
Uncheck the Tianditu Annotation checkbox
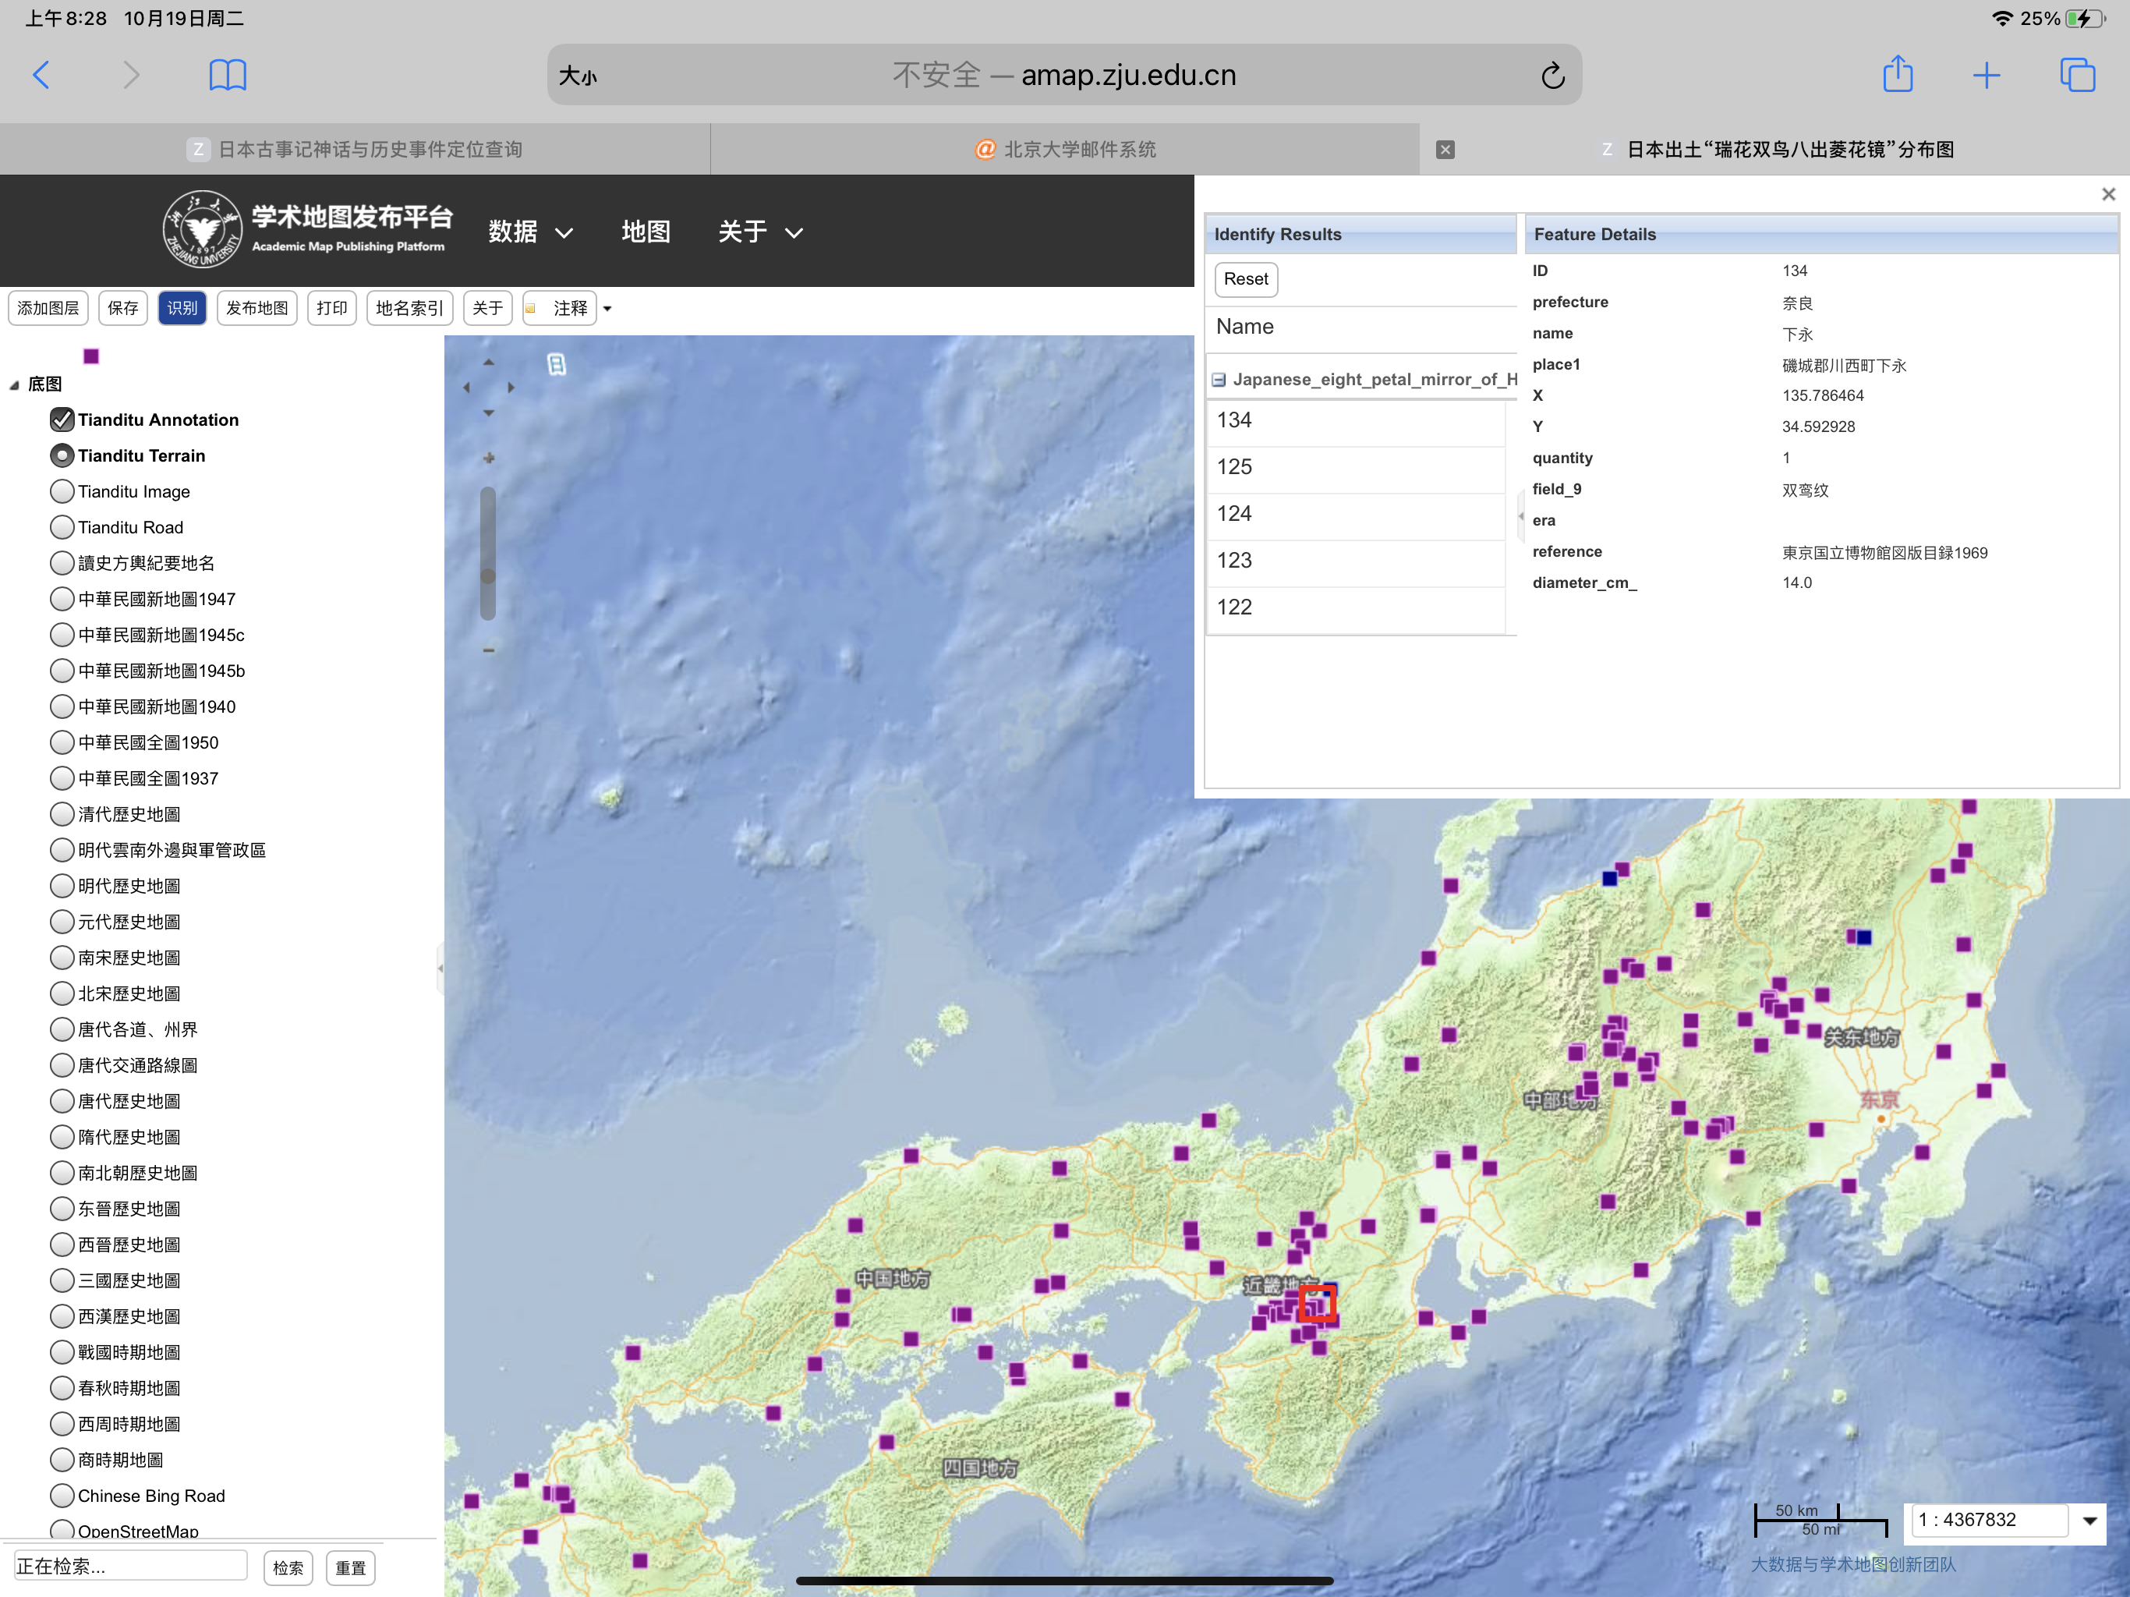tap(62, 419)
